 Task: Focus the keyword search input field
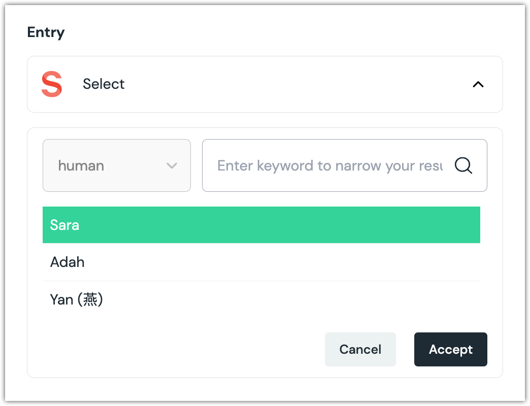click(330, 165)
